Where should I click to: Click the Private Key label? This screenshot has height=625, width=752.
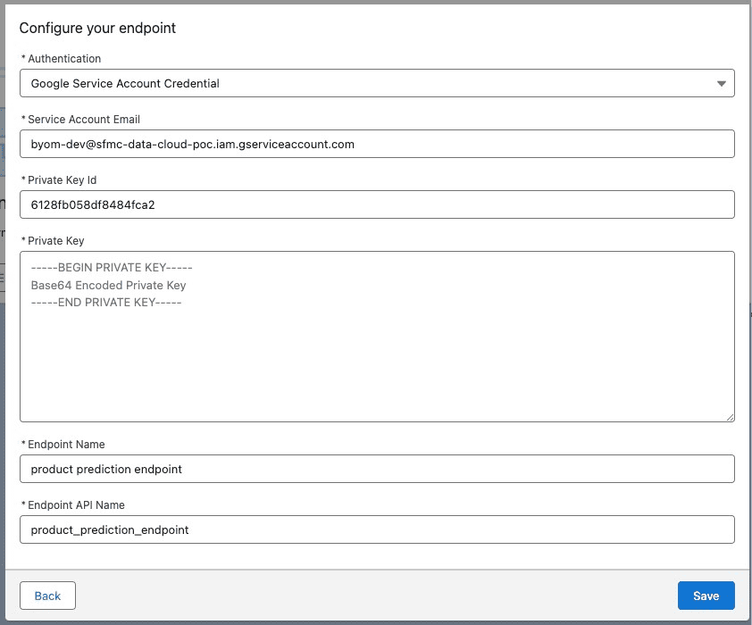(55, 241)
